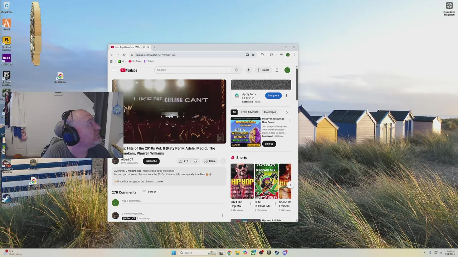Click the Add a comment field
The height and width of the screenshot is (257, 458).
coord(172,201)
